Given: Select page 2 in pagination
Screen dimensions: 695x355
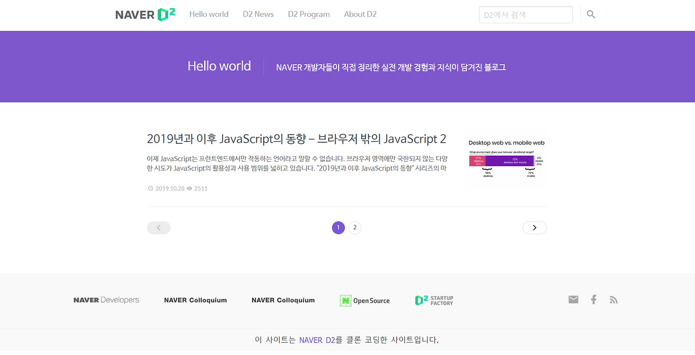Looking at the screenshot, I should tap(355, 227).
